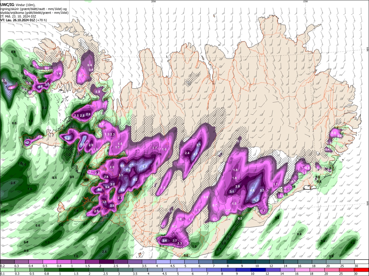
Task: Click the "VT: Lau. 26.10.2024 01Z (+70 h)" line
Action: click(23, 20)
